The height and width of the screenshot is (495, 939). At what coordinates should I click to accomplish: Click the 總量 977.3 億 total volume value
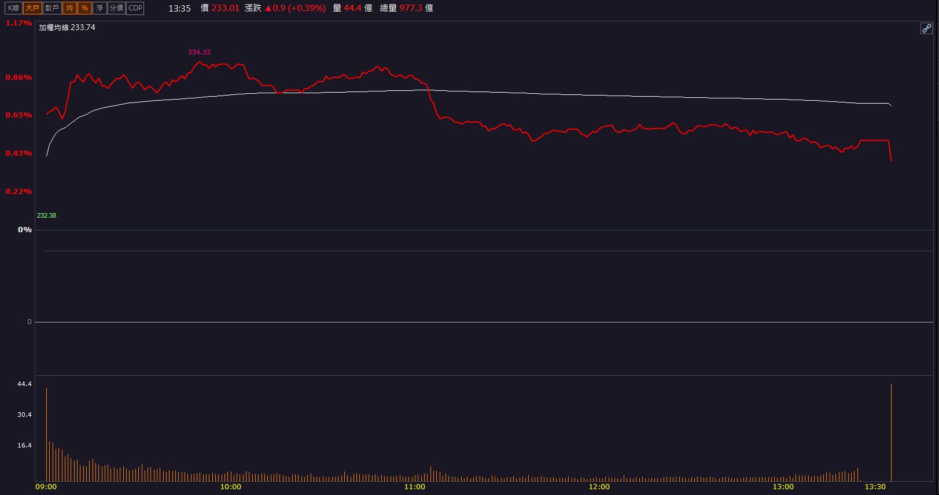click(x=407, y=8)
